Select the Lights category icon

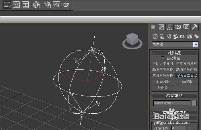[169, 36]
